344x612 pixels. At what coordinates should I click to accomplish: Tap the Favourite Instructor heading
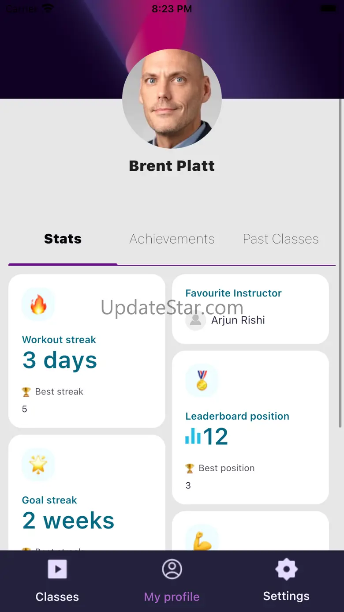pyautogui.click(x=233, y=293)
